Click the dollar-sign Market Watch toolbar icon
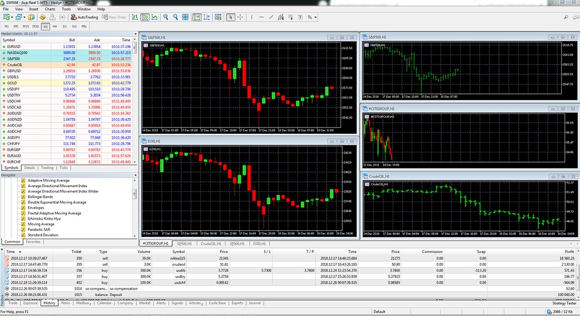 (x=32, y=17)
